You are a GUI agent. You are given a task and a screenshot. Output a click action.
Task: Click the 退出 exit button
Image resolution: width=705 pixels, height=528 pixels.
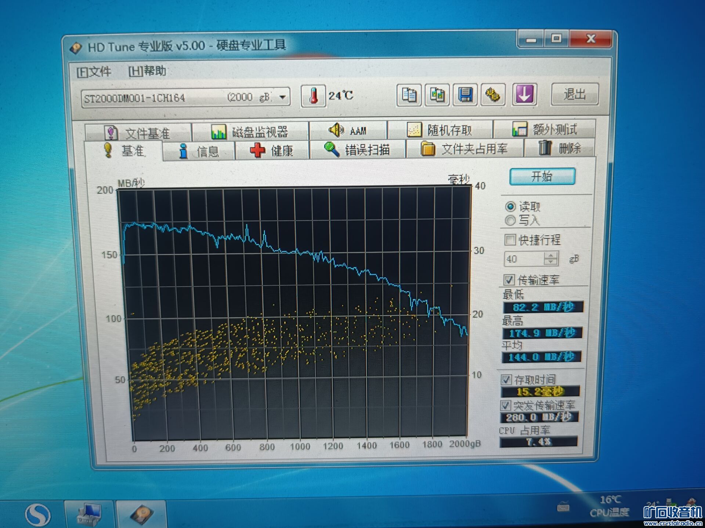pyautogui.click(x=575, y=94)
